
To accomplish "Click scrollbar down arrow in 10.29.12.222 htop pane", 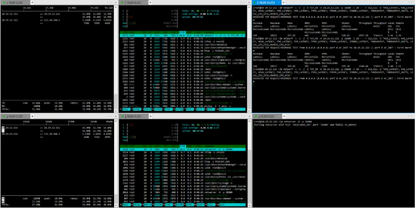I will pyautogui.click(x=249, y=206).
